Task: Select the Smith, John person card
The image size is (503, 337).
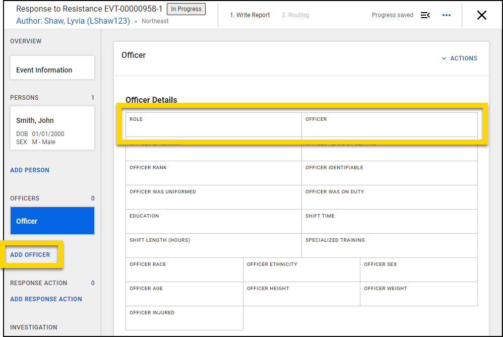Action: pos(52,128)
